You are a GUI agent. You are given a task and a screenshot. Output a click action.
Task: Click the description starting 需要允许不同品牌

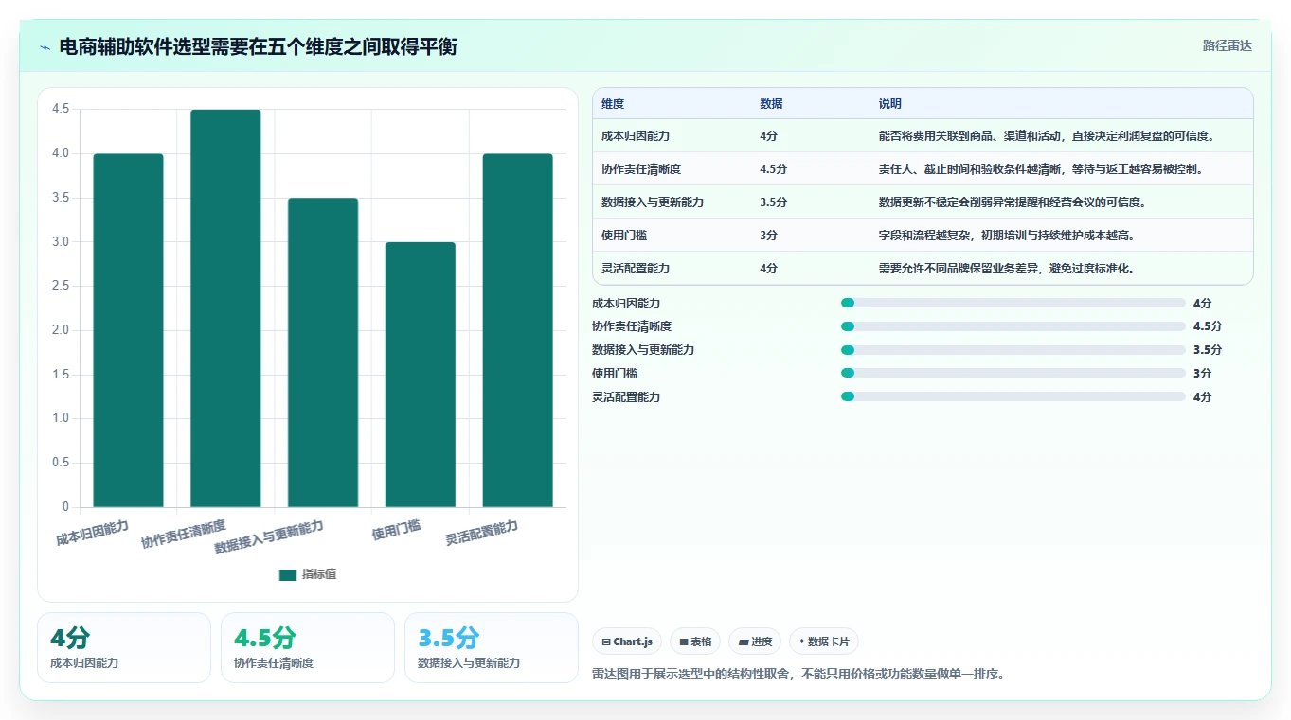[1007, 269]
